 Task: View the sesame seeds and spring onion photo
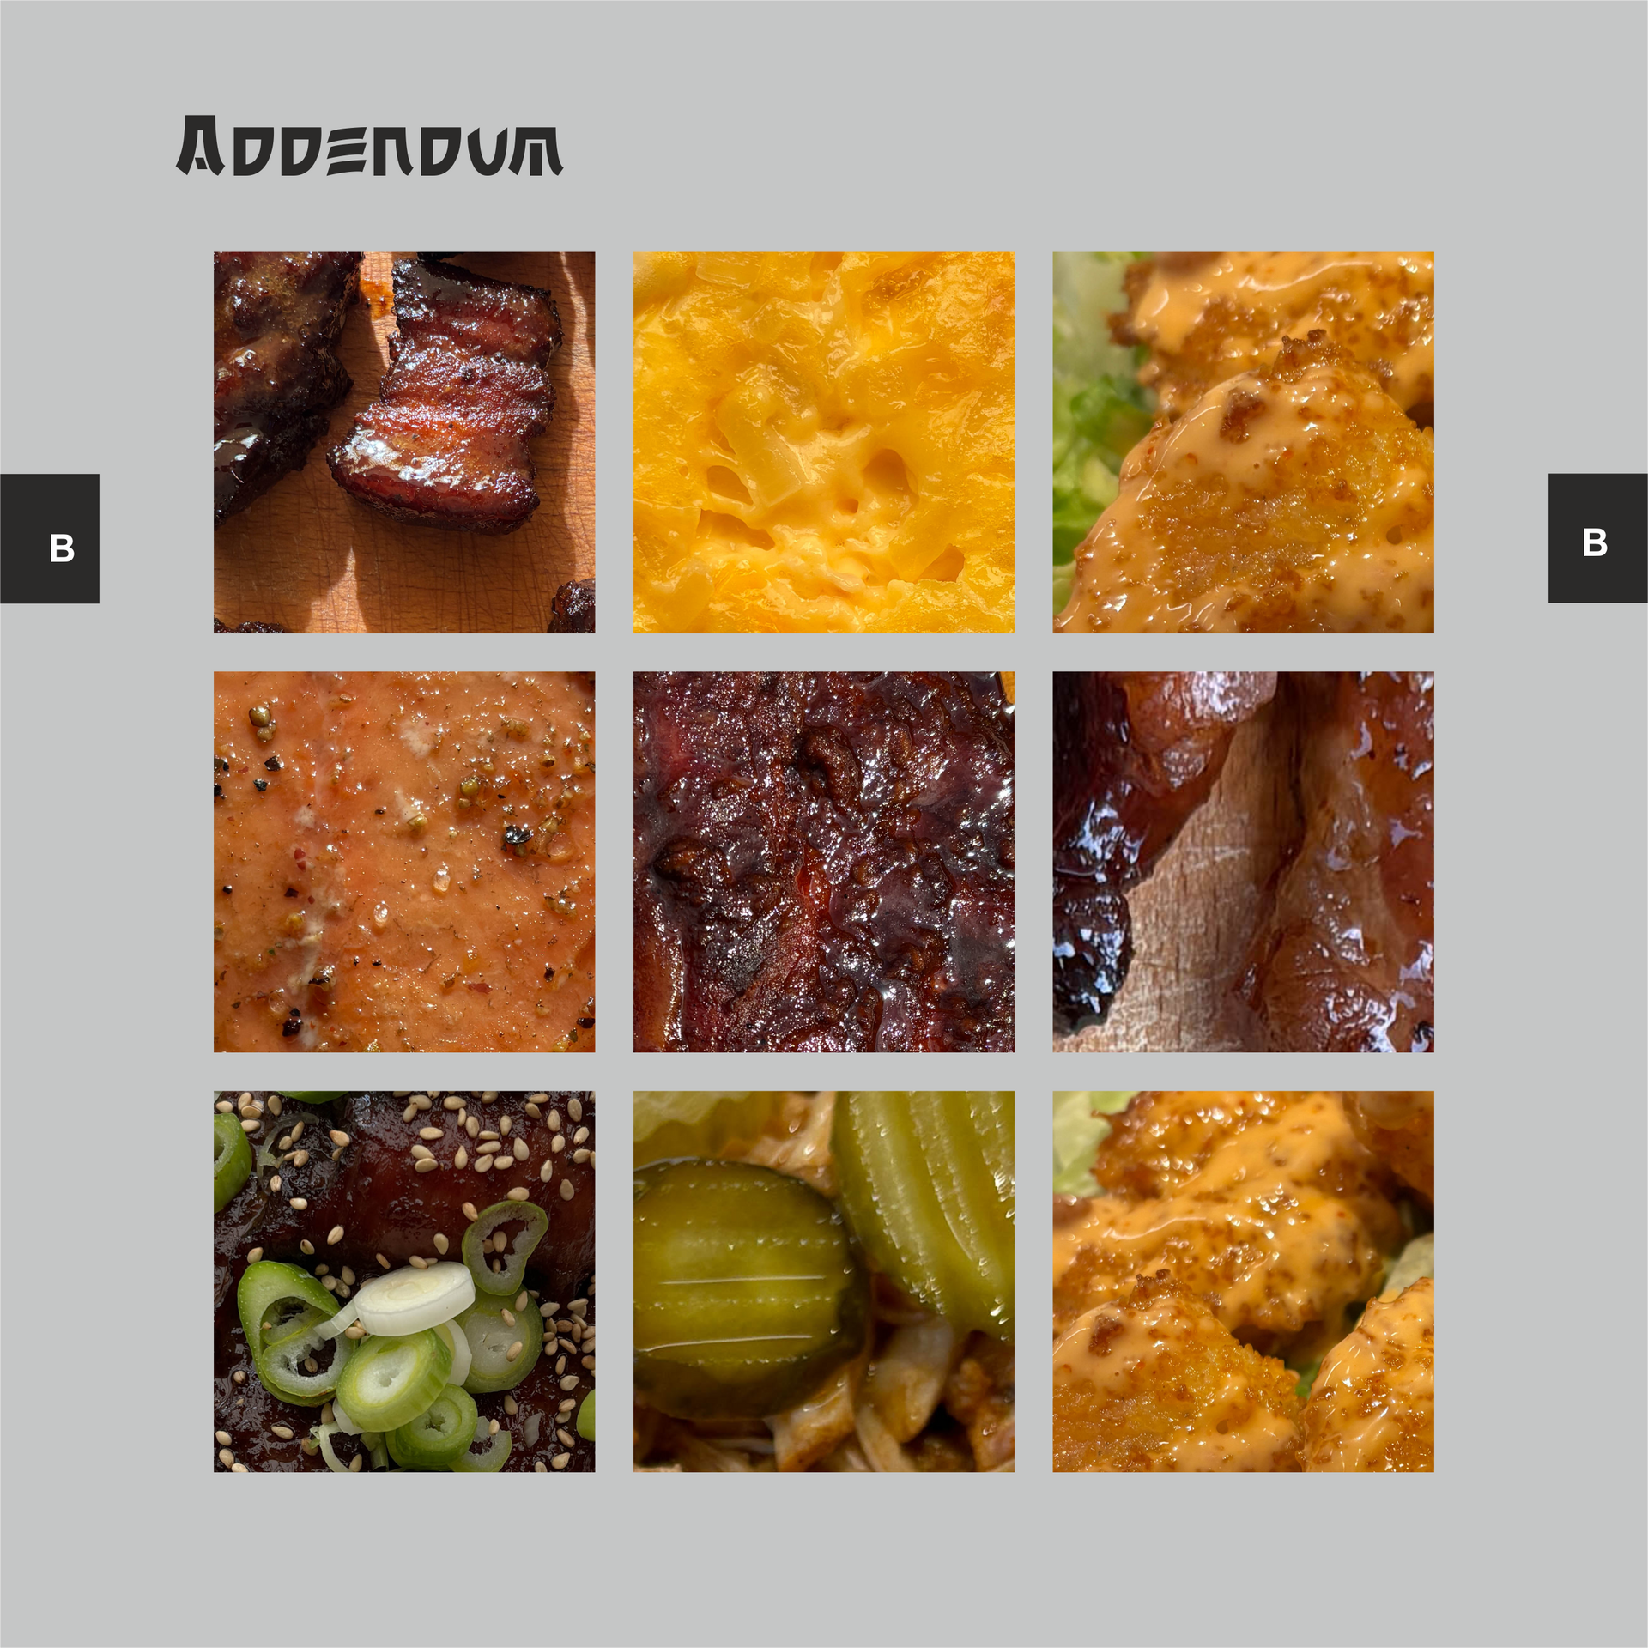404,1281
